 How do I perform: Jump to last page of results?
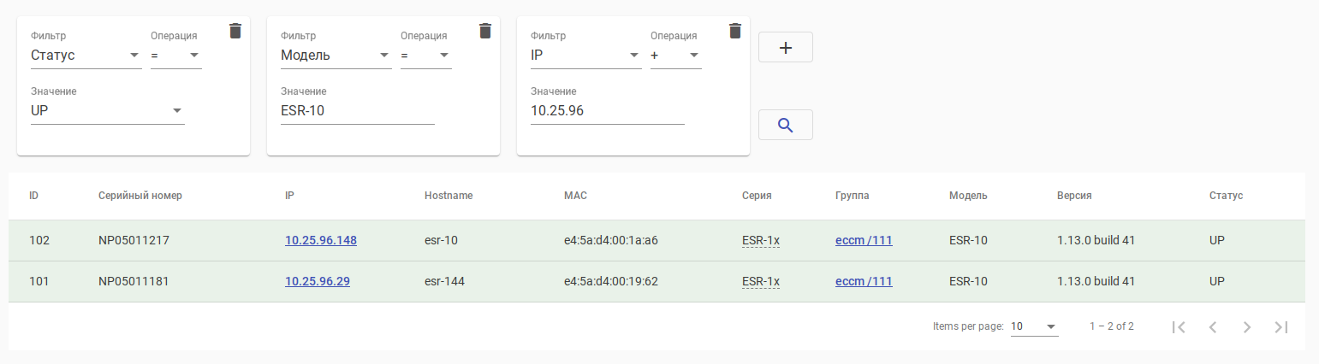[x=1281, y=326]
